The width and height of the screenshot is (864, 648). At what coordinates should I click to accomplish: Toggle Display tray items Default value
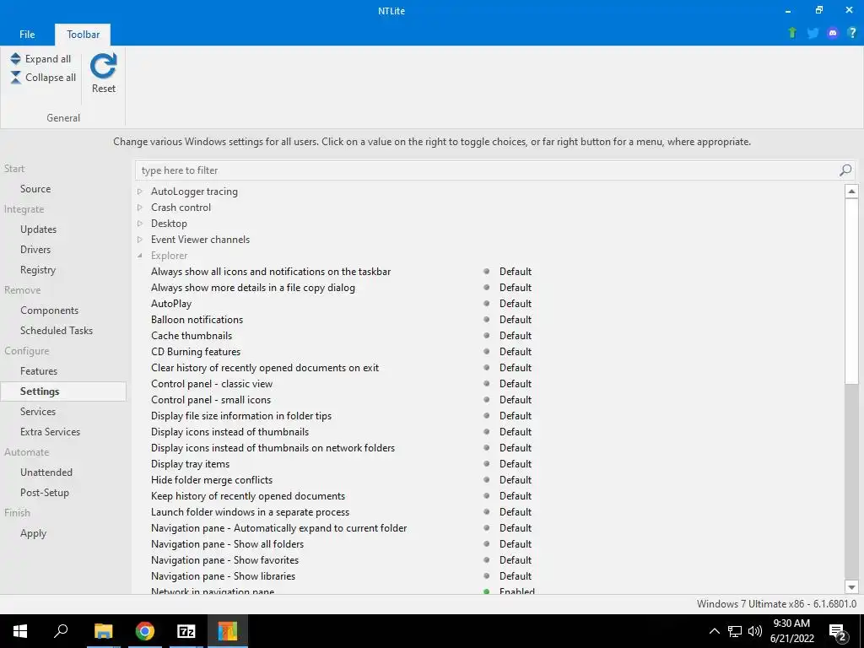click(x=516, y=464)
